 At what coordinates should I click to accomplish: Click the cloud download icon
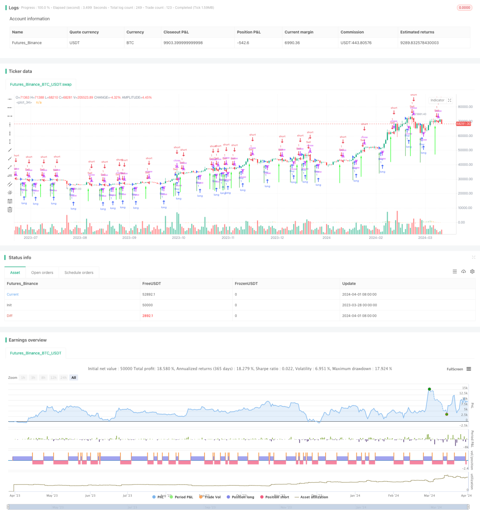click(463, 271)
